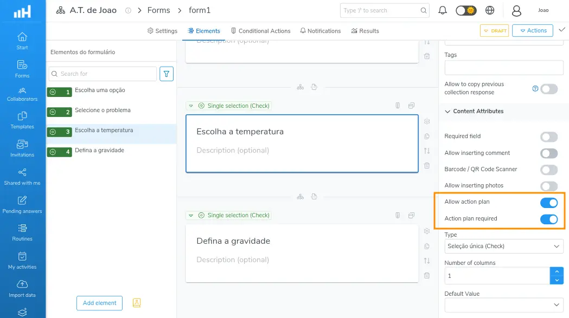Open Templates in sidebar
569x318 pixels.
pyautogui.click(x=22, y=121)
